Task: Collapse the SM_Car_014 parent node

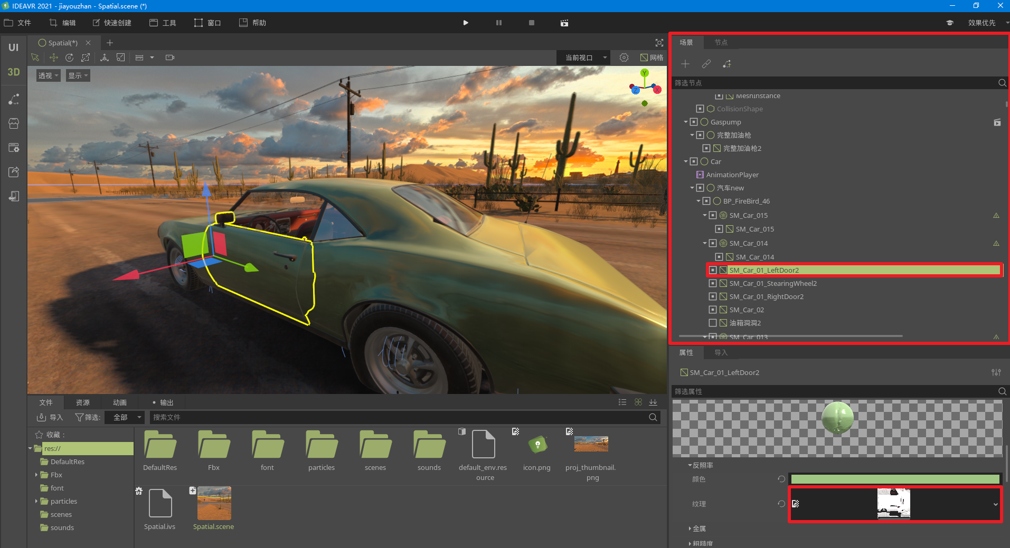Action: [x=705, y=244]
